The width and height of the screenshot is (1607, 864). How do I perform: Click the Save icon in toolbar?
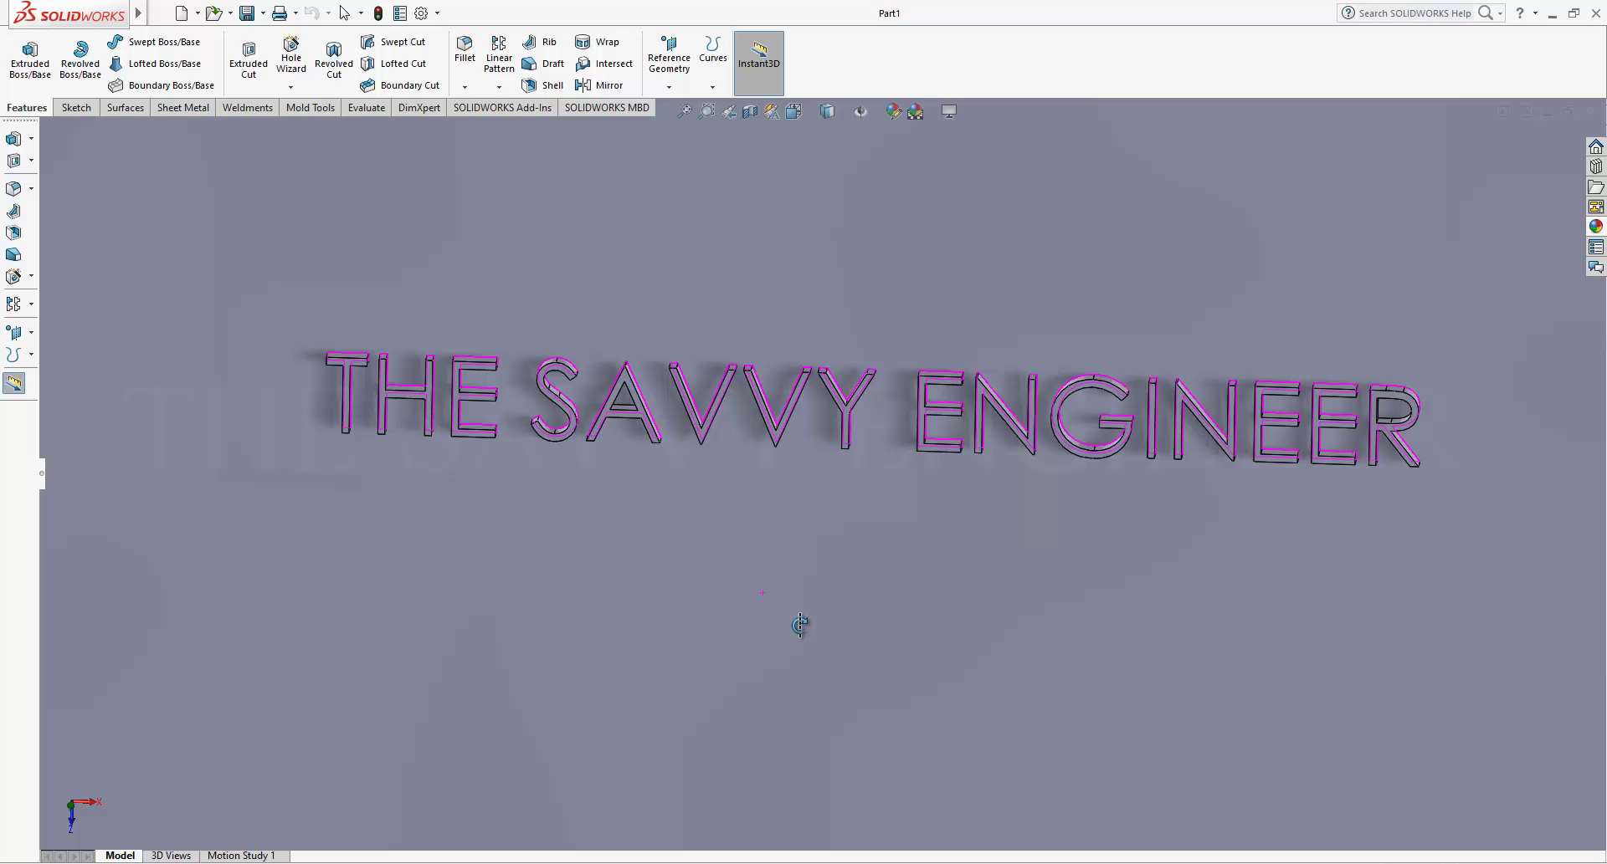[247, 13]
